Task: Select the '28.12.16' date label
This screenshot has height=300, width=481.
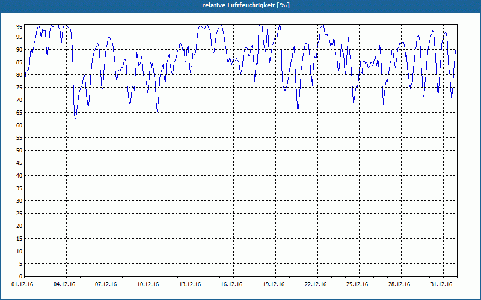Action: click(x=399, y=284)
